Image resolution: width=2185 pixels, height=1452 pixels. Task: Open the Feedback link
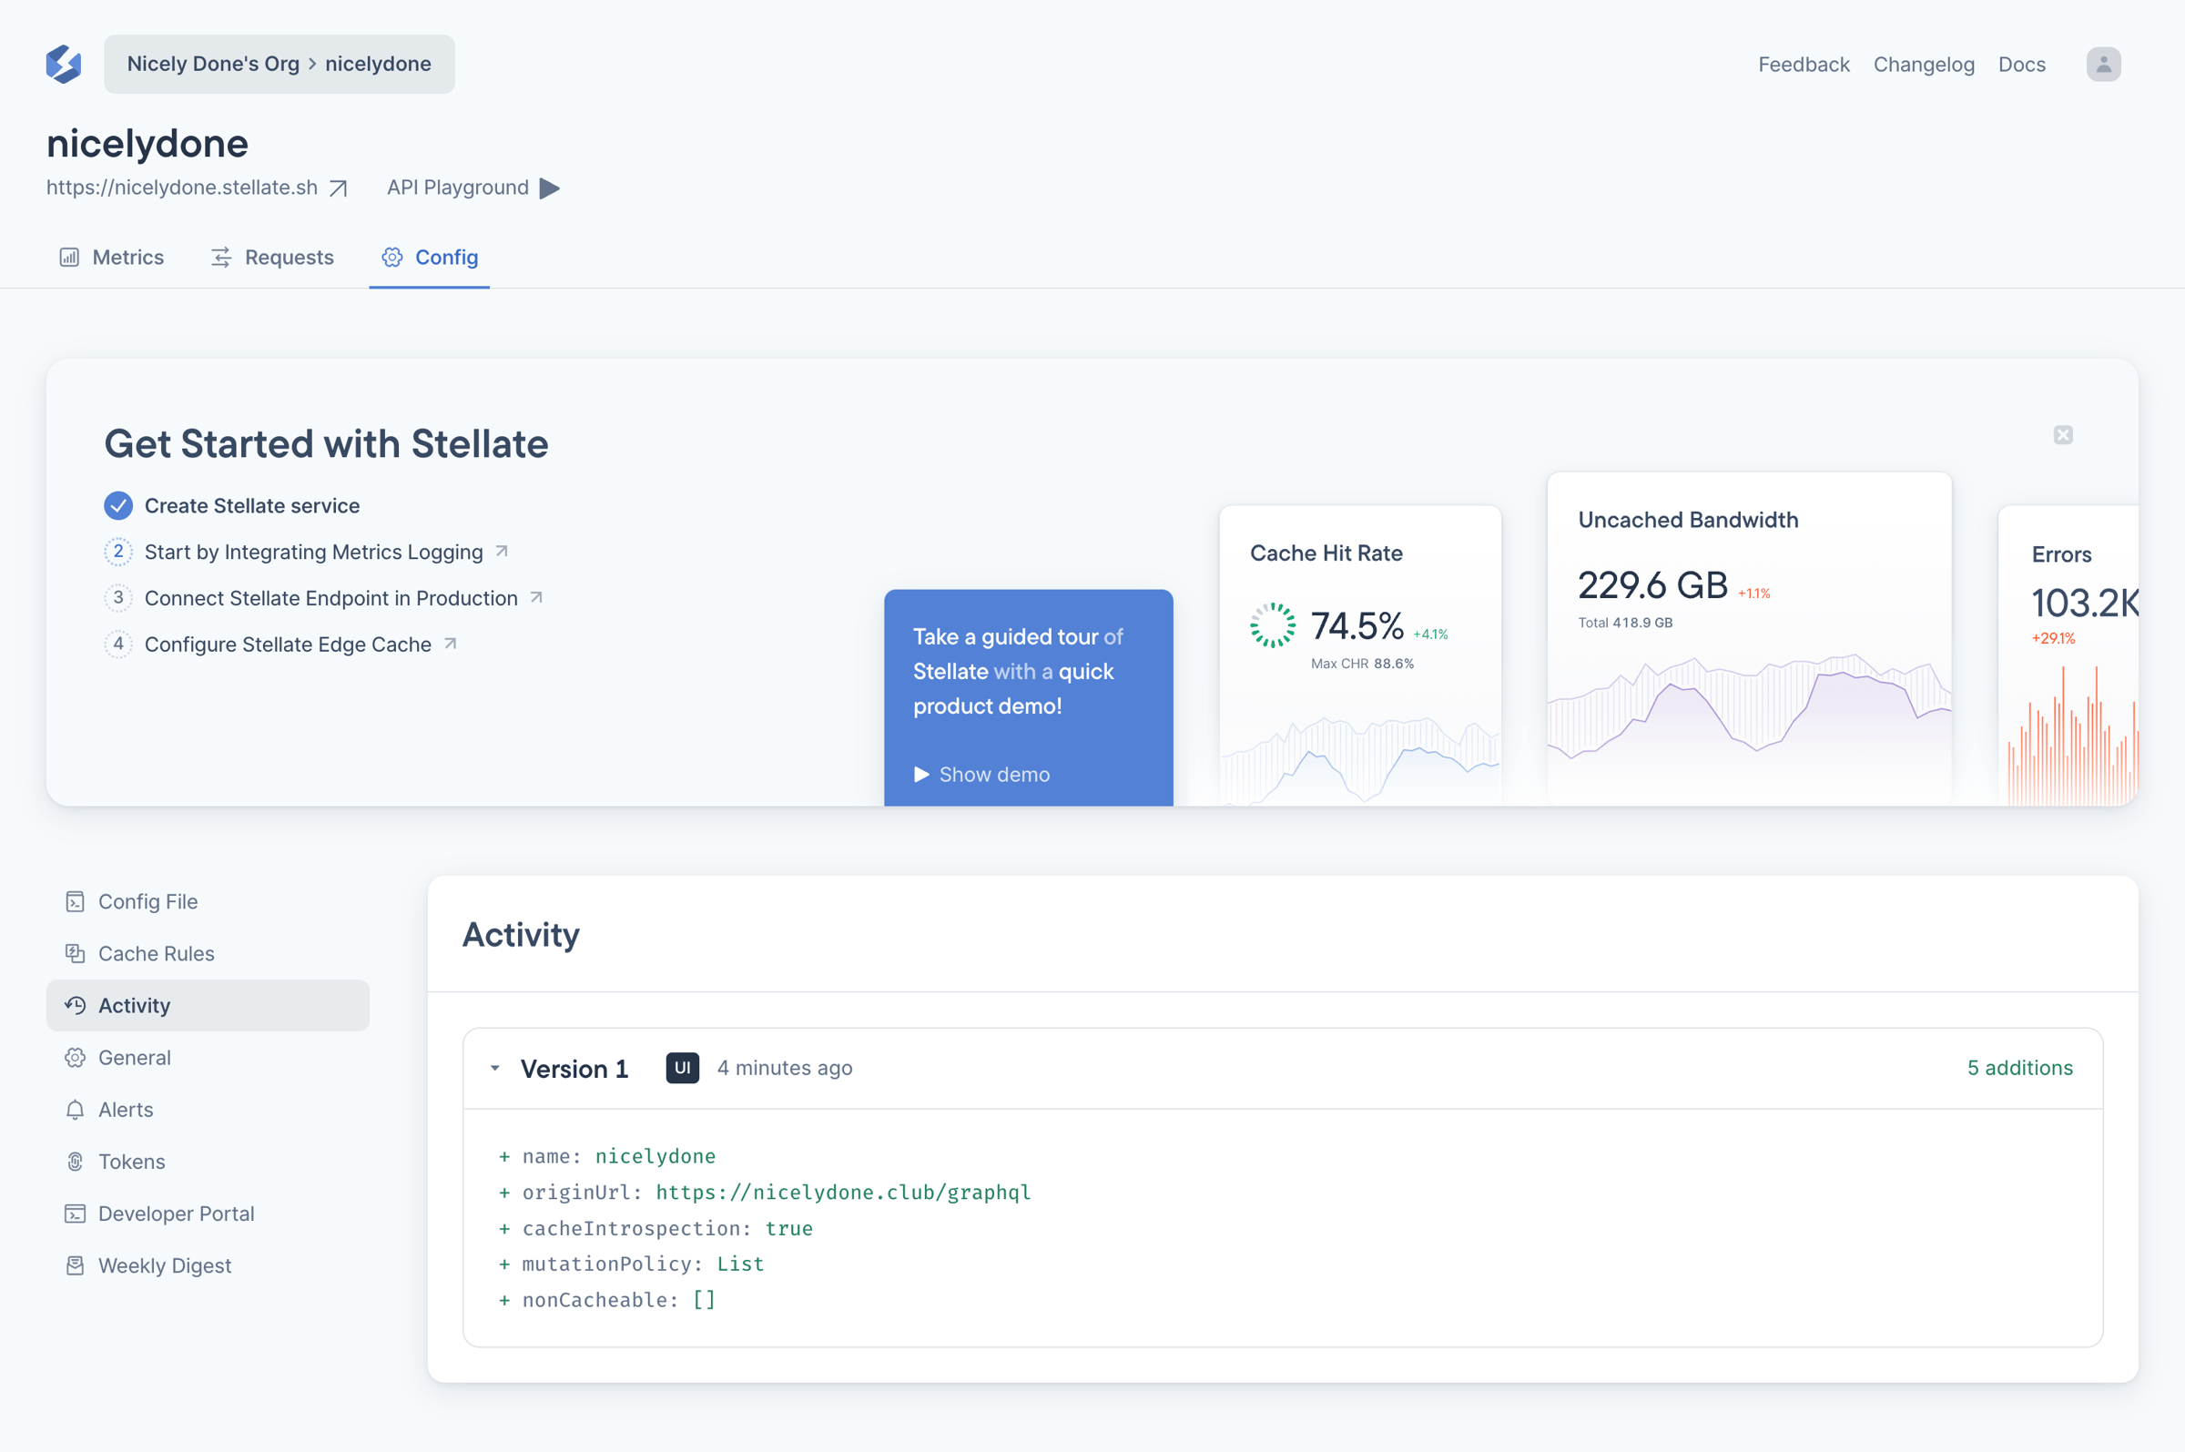tap(1804, 64)
